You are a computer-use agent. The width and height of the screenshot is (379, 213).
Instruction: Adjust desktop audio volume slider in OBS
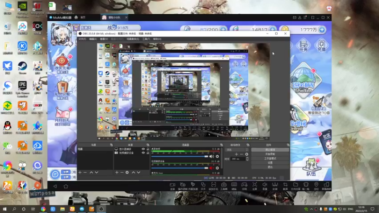(180, 157)
